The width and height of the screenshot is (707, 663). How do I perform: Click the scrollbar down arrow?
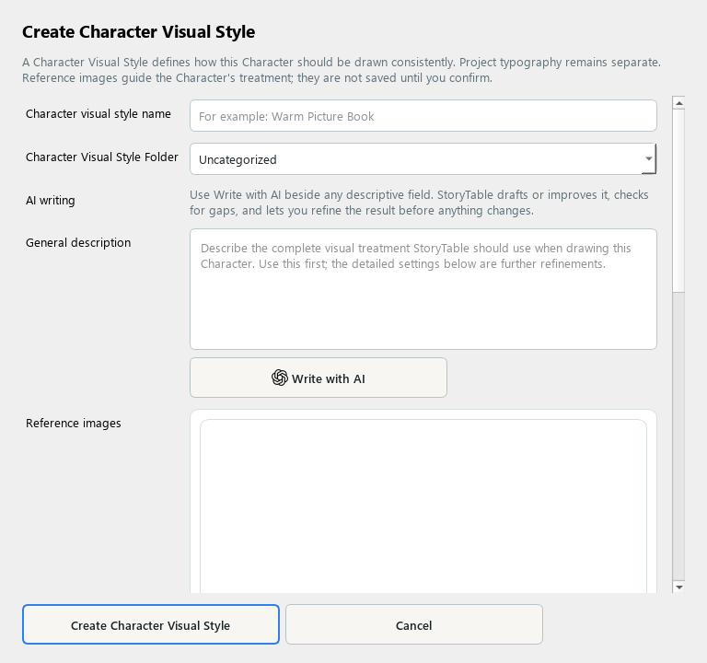(678, 587)
